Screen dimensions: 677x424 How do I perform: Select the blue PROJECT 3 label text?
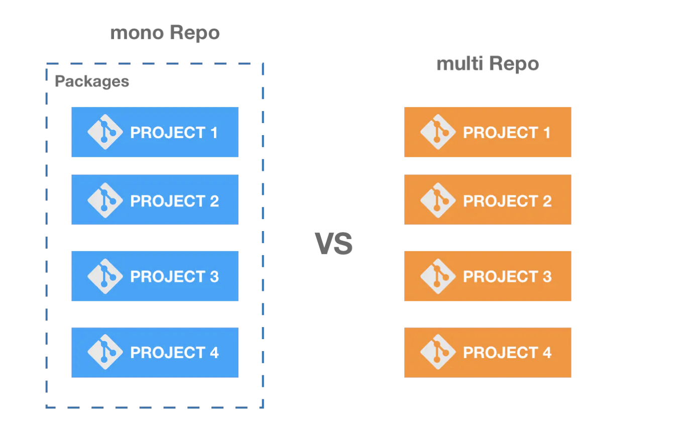coord(174,277)
